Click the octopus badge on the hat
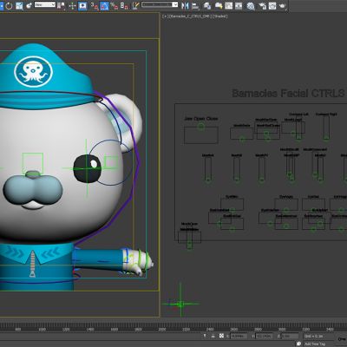The image size is (347, 347). point(34,71)
